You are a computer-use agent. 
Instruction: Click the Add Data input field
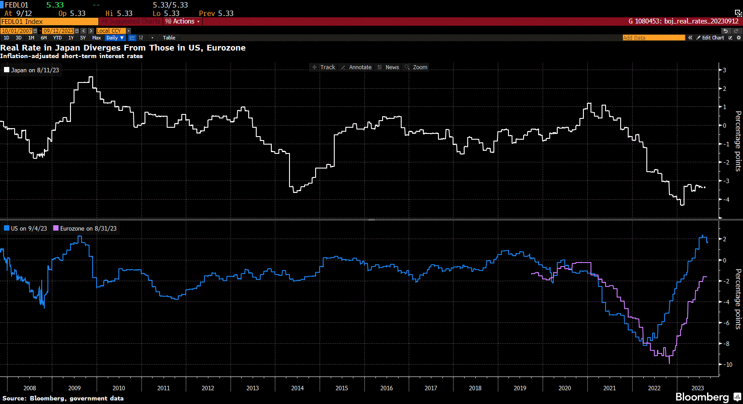point(653,38)
